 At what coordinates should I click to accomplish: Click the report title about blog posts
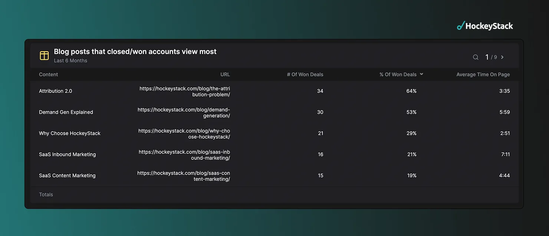click(x=135, y=52)
